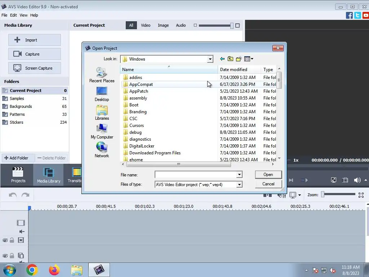Create a new folder in the Open Project dialog

[239, 59]
